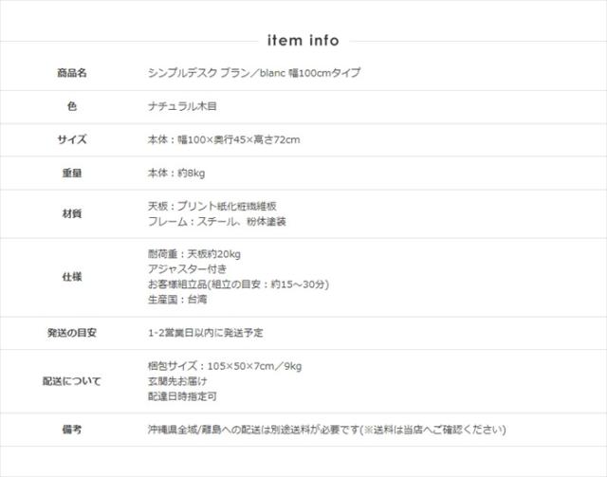Select the サイズ row label

pyautogui.click(x=72, y=140)
